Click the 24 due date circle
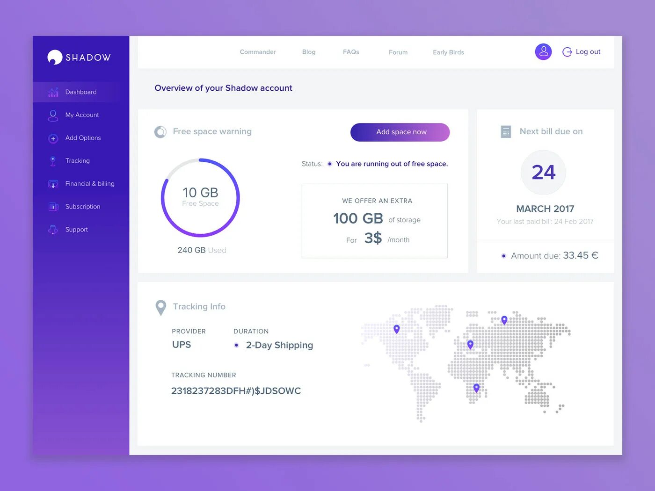 click(543, 173)
